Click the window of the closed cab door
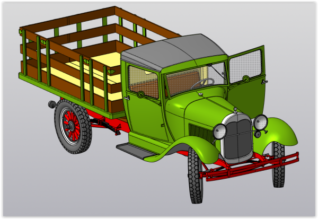 [143, 81]
